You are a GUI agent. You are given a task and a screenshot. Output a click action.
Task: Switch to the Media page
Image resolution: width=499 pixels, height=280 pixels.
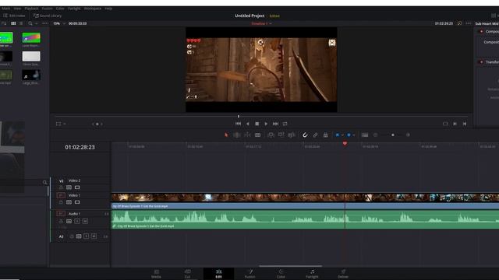156,274
